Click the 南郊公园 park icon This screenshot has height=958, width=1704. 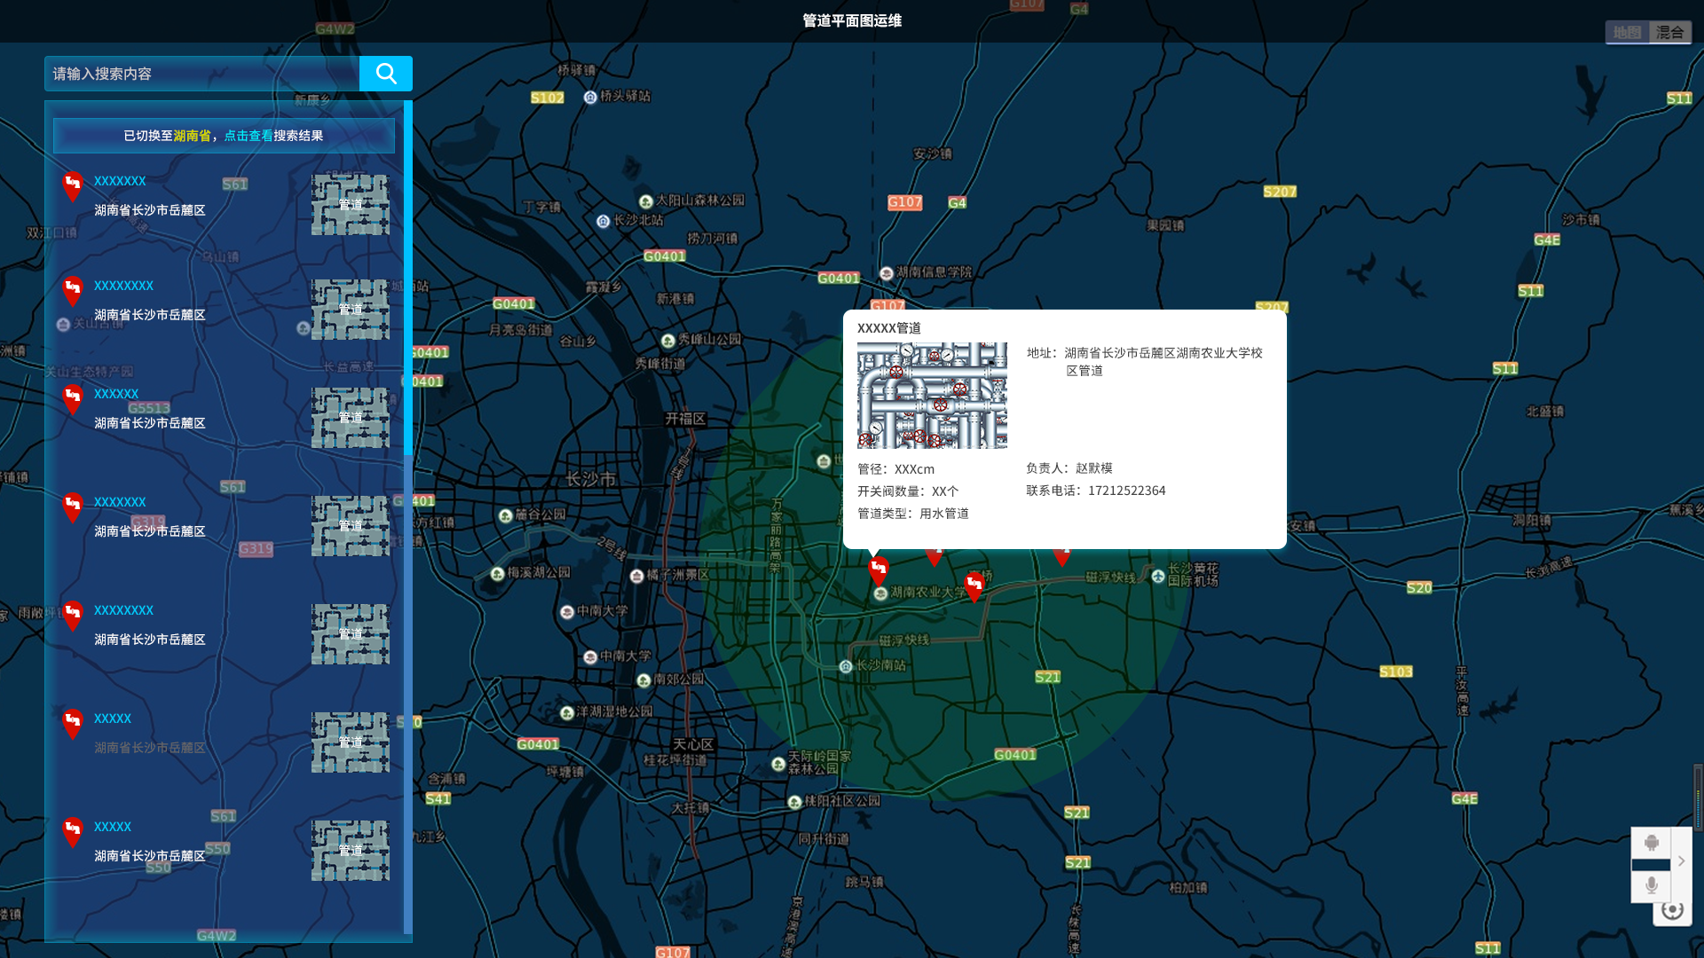(644, 681)
